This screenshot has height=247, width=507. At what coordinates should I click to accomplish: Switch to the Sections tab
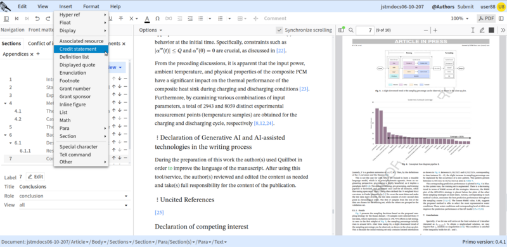tap(11, 43)
